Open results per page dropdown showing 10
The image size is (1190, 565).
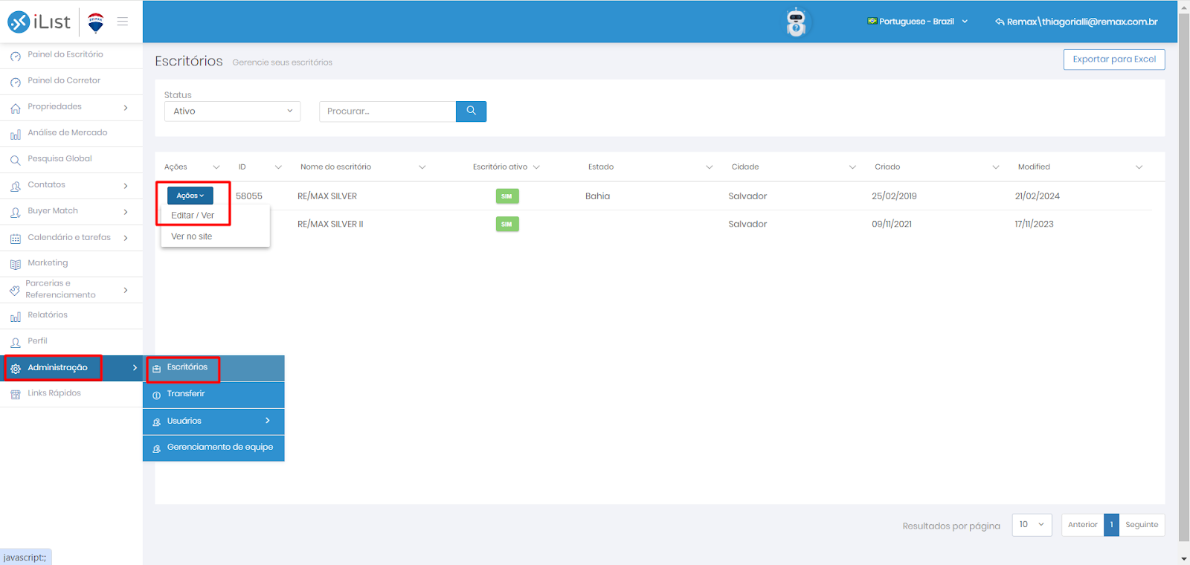point(1032,525)
